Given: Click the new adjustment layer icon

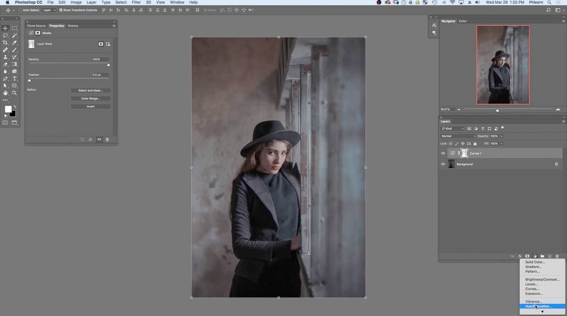Looking at the screenshot, I should [535, 256].
